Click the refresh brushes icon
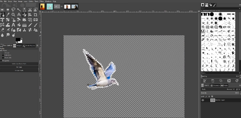 (x=237, y=81)
